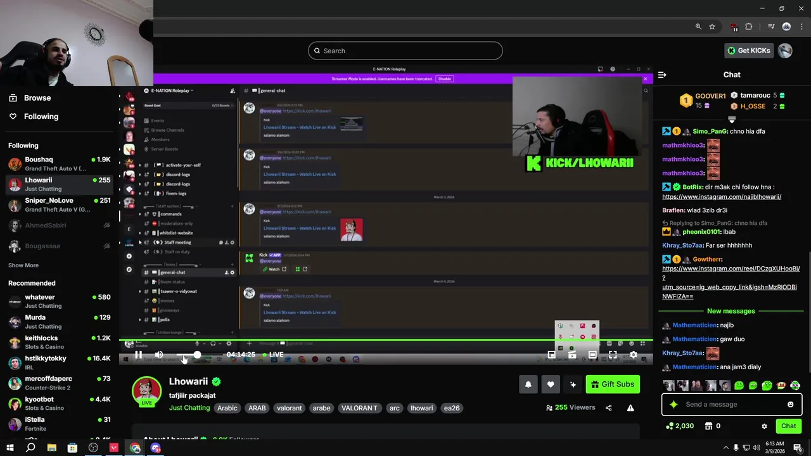
Task: Click the green Chat send button
Action: click(788, 426)
